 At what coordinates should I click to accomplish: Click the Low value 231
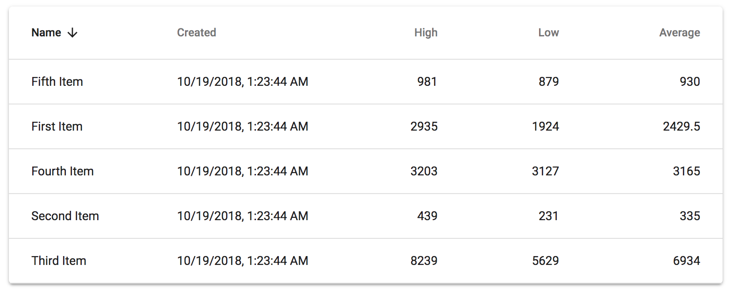[548, 216]
